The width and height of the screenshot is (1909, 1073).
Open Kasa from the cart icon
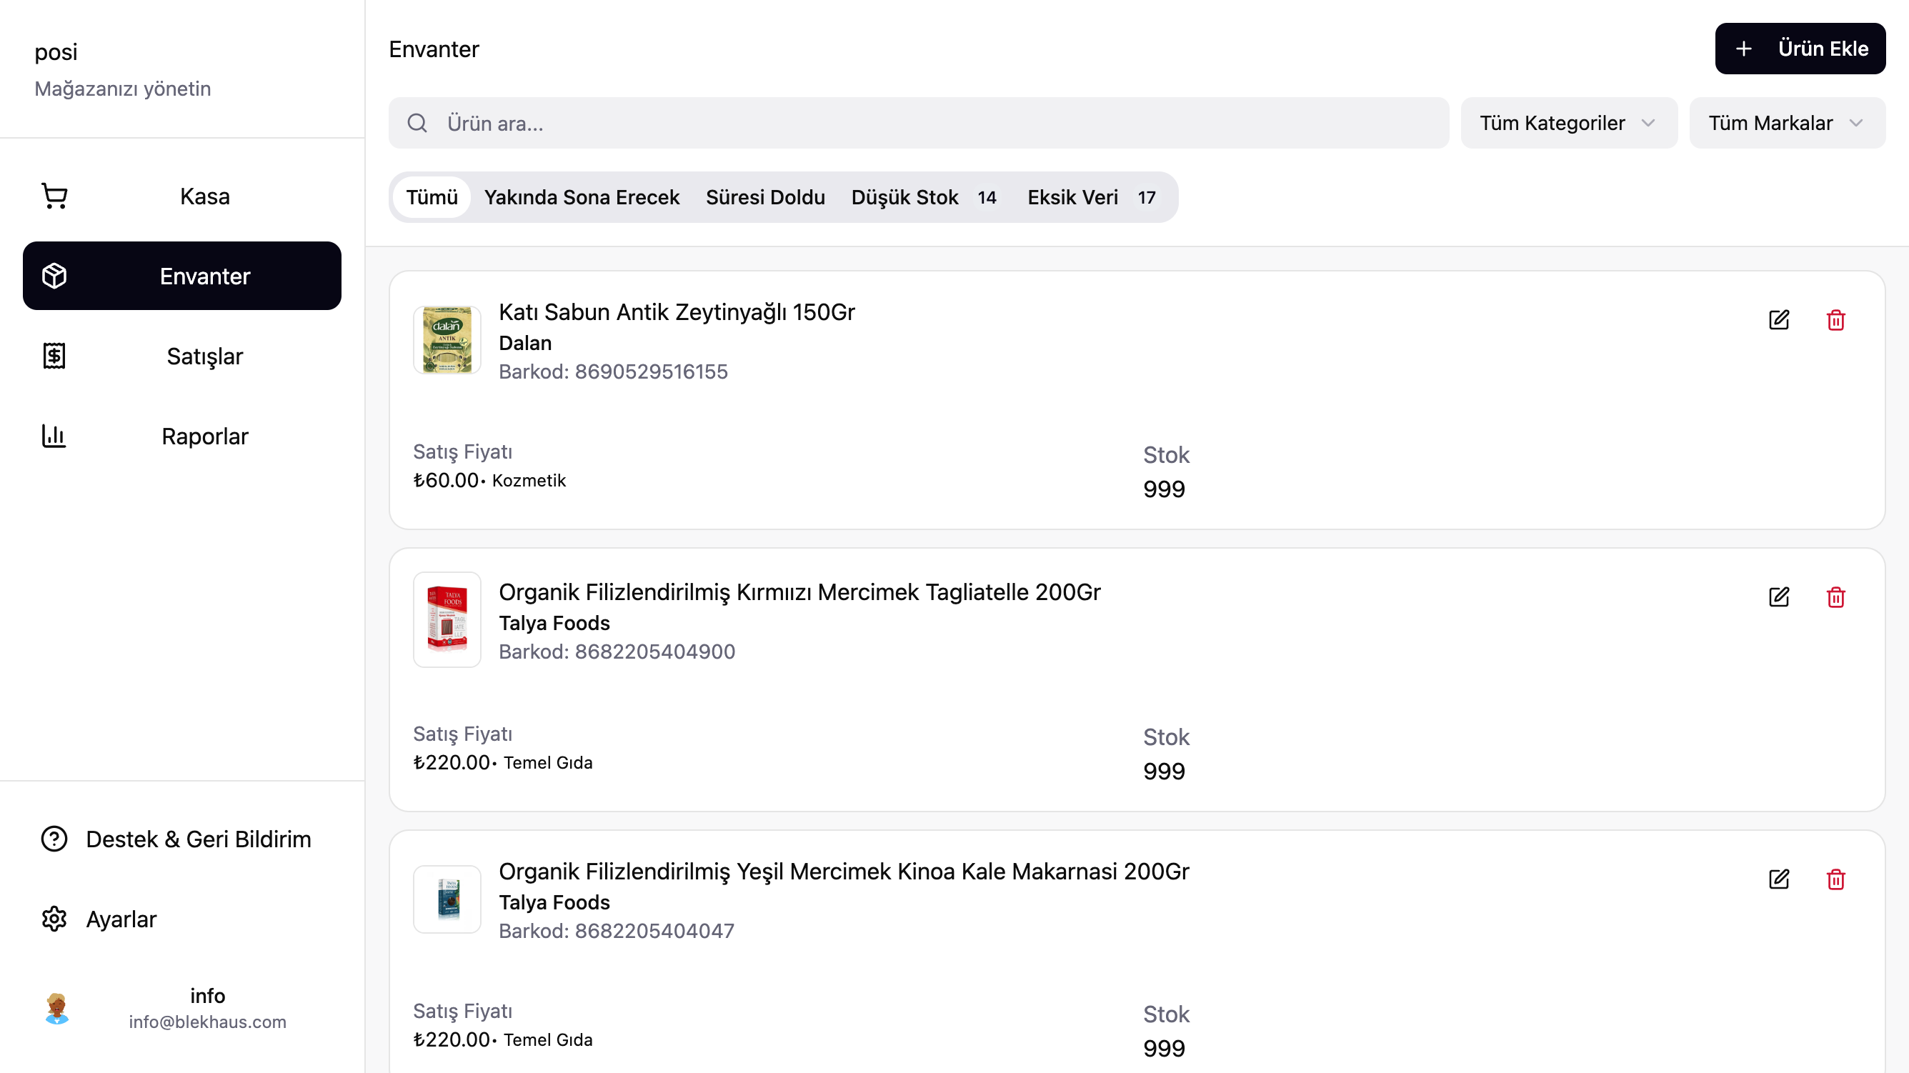55,196
